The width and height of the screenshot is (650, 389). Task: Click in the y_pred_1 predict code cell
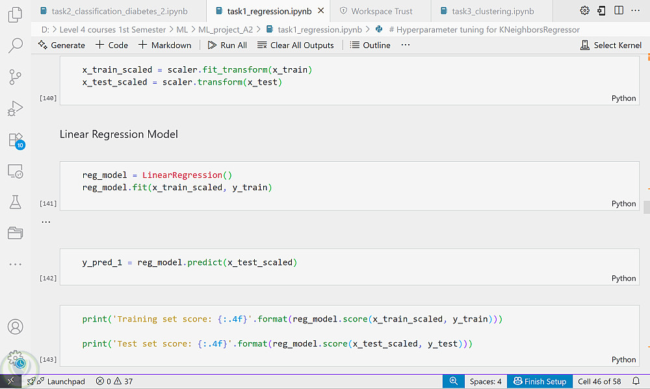click(x=350, y=267)
